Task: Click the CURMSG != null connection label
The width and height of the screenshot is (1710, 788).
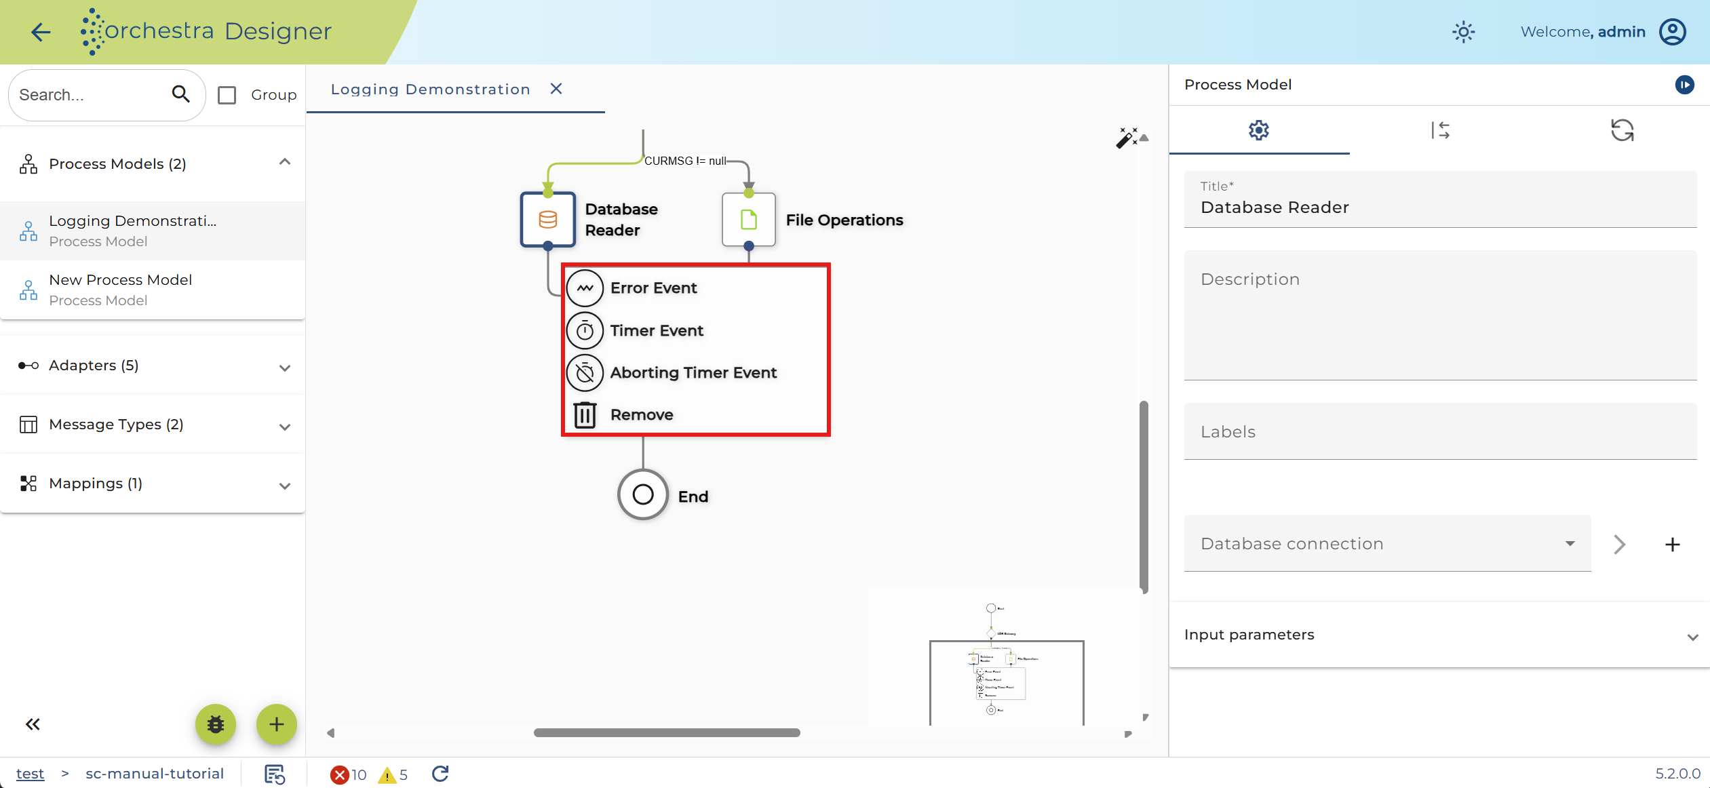Action: coord(685,161)
